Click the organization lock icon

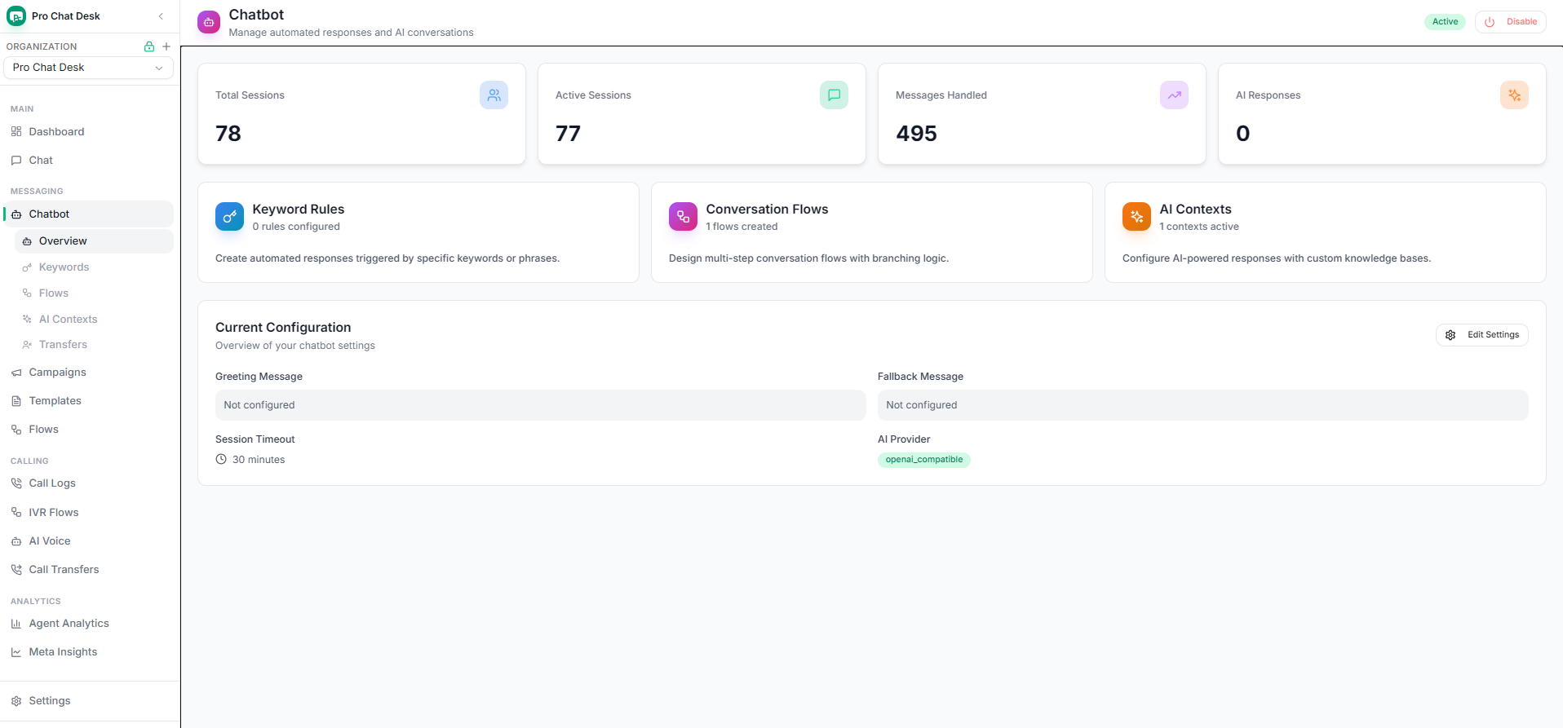pos(149,46)
